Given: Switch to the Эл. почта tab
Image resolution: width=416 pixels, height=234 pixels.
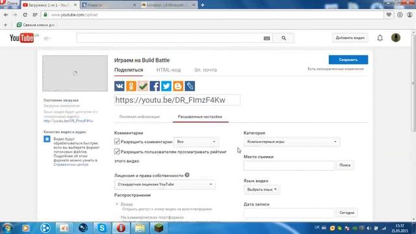Looking at the screenshot, I should tap(205, 70).
